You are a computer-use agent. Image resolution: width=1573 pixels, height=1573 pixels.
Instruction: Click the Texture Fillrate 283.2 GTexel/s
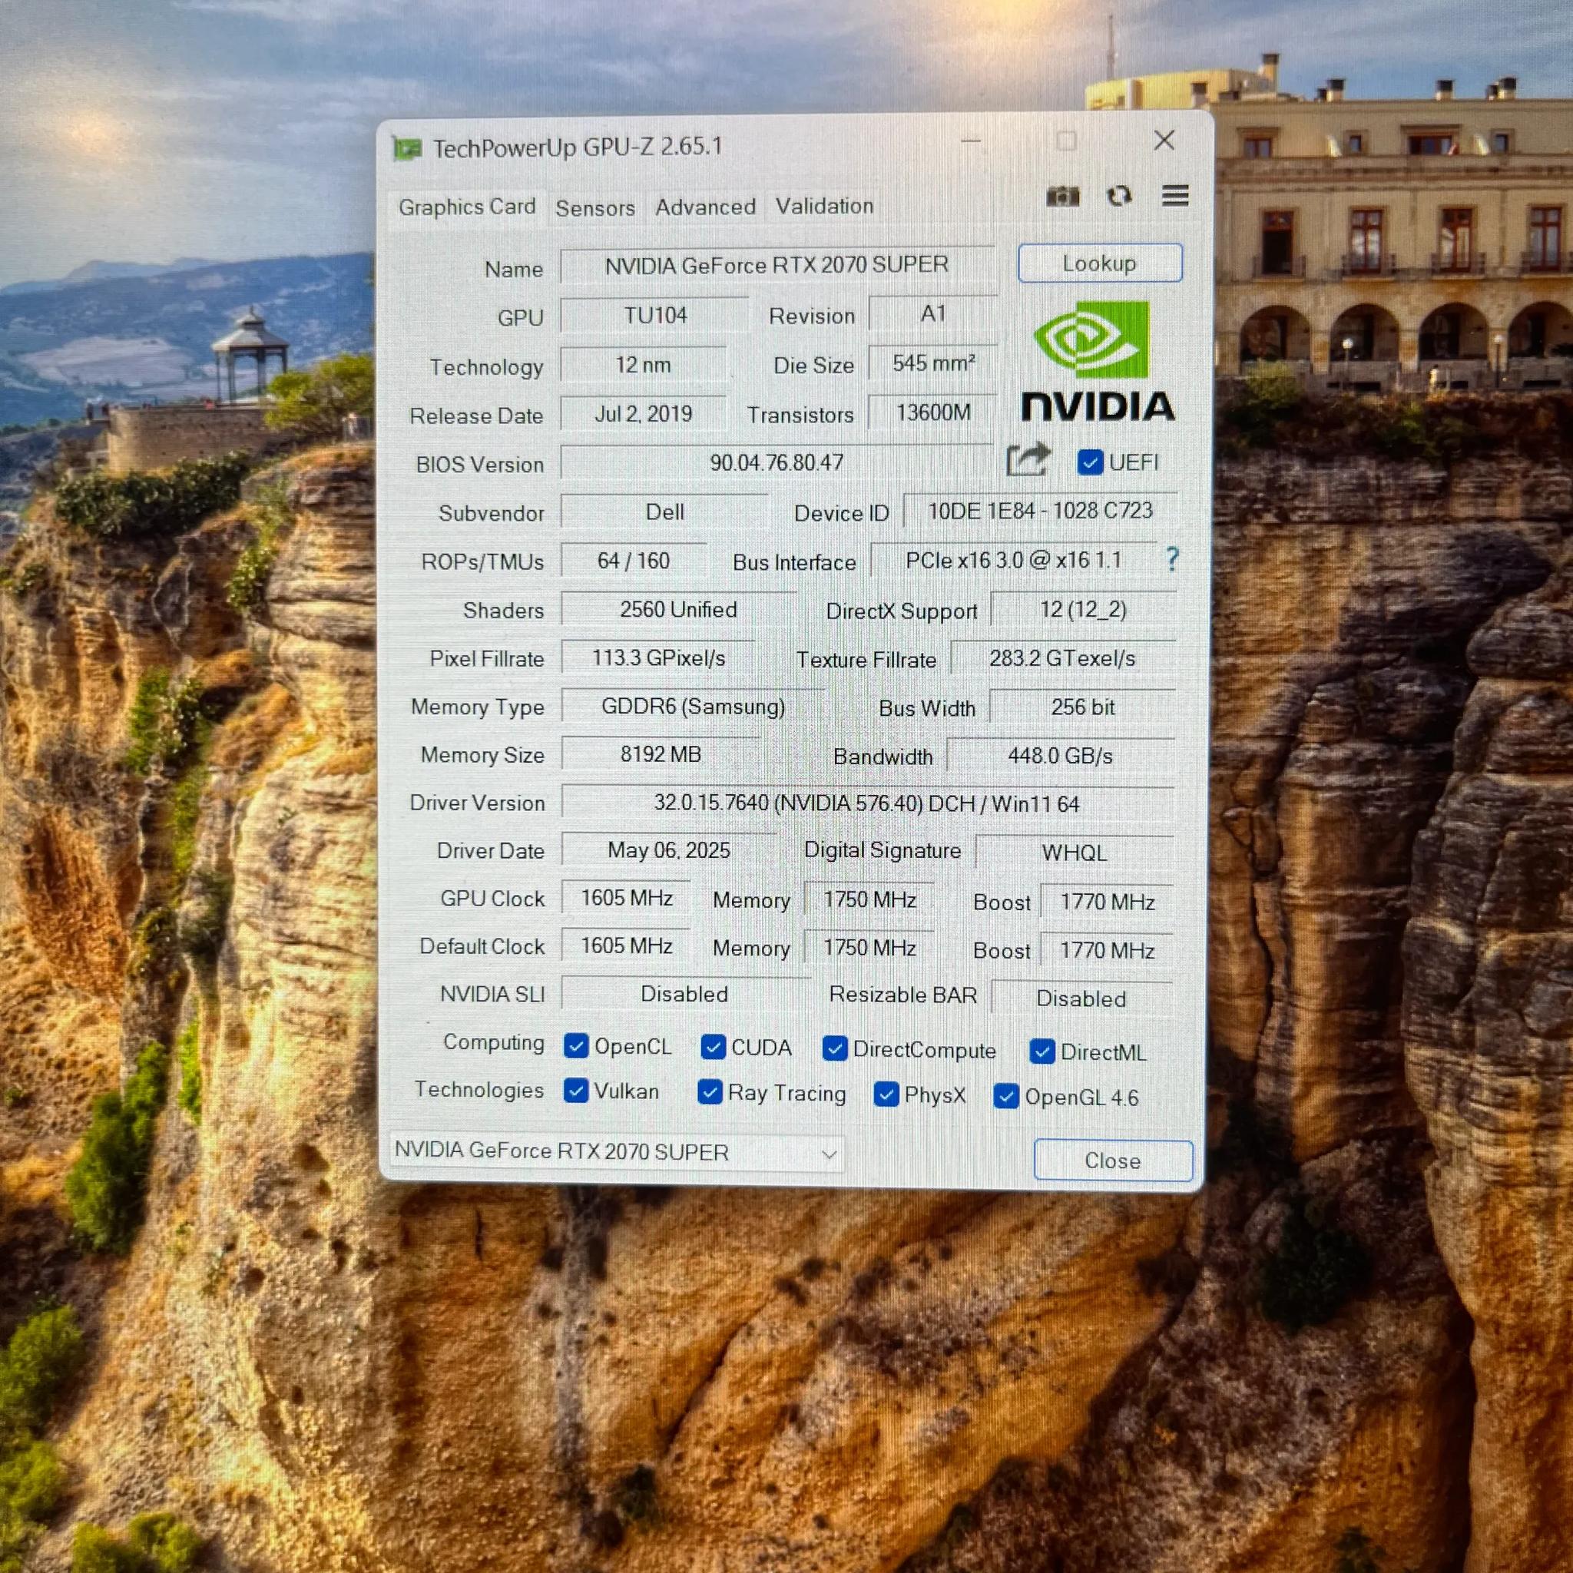coord(1062,658)
